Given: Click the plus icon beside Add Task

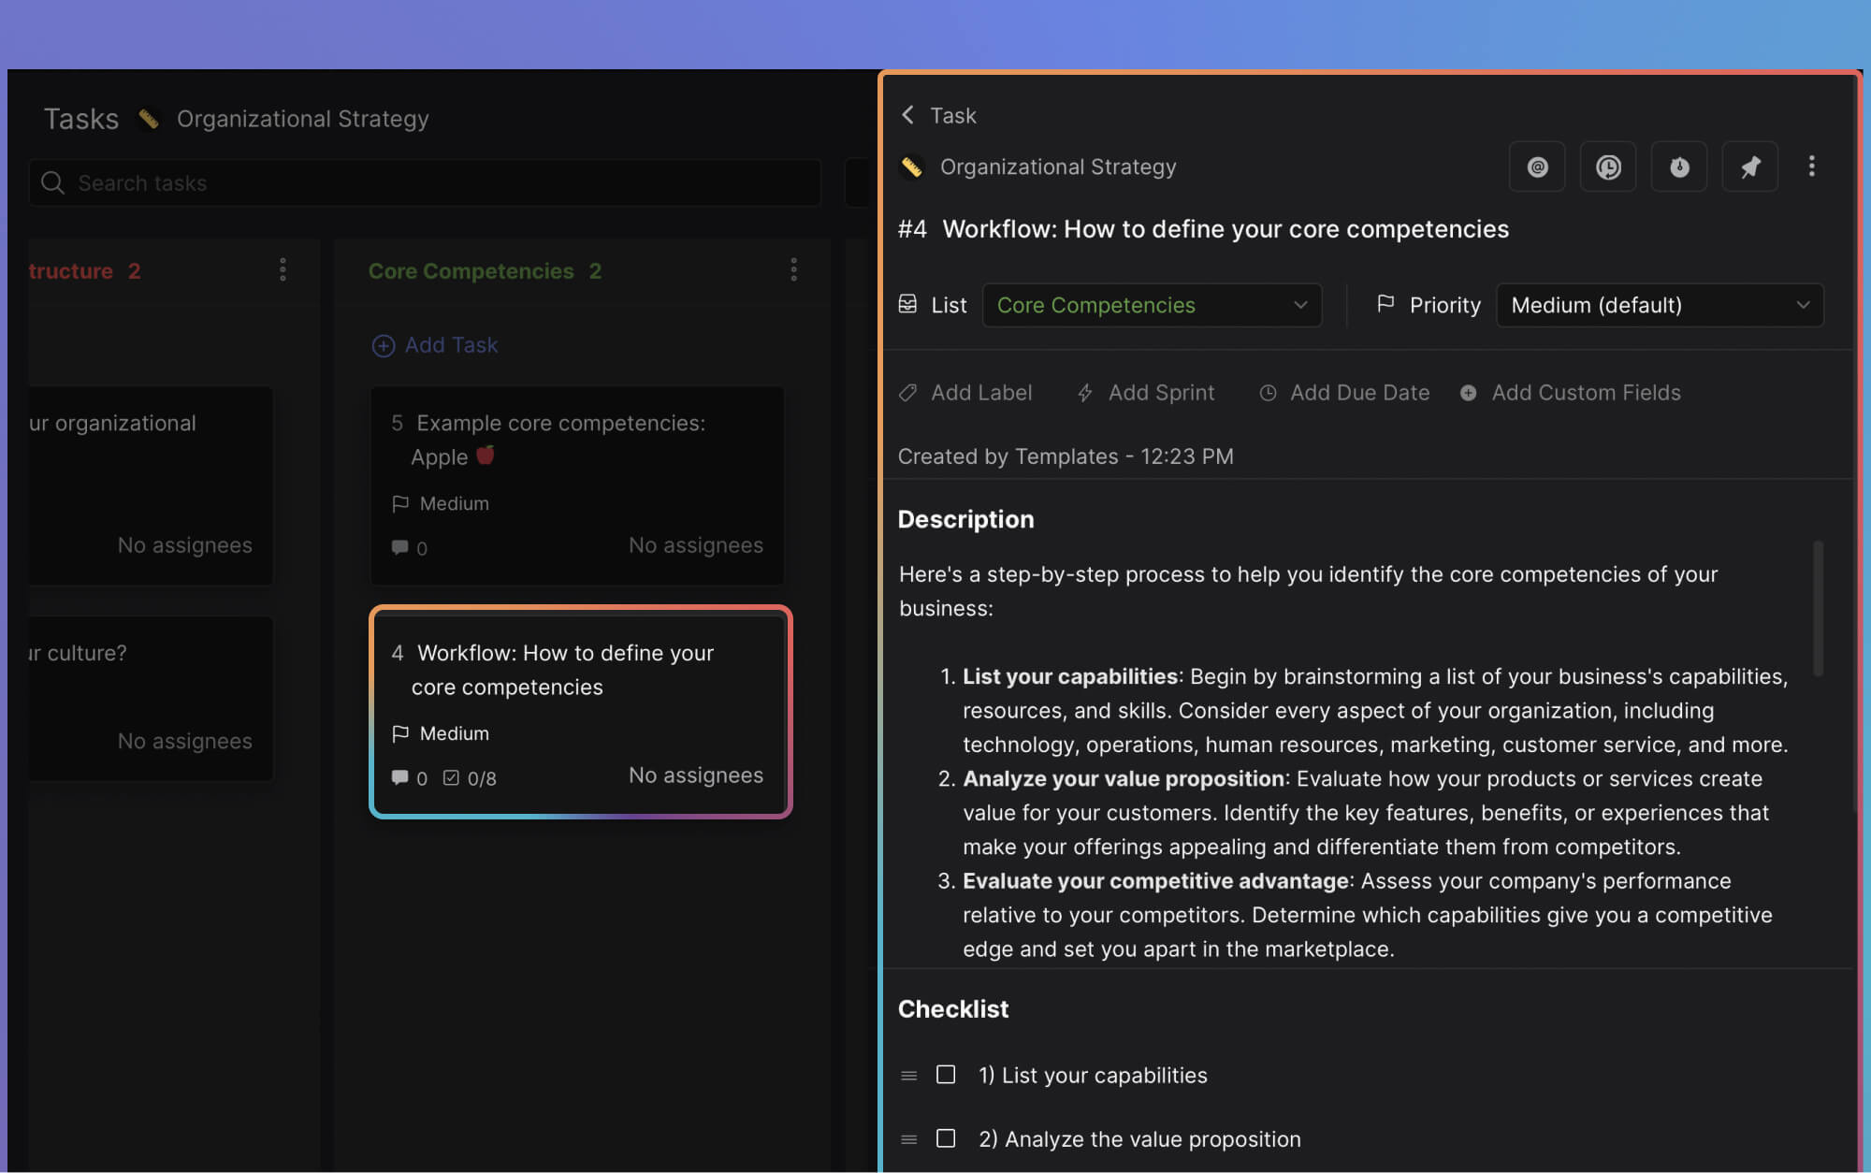Looking at the screenshot, I should pos(384,346).
